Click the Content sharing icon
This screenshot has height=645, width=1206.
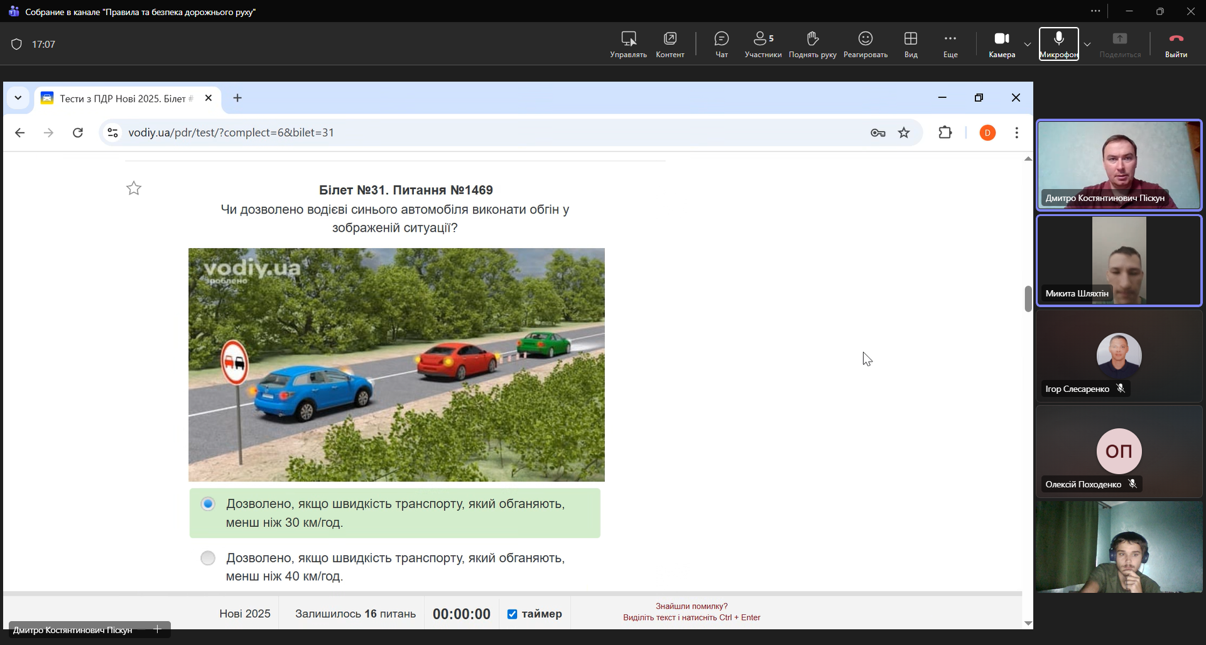pyautogui.click(x=670, y=44)
